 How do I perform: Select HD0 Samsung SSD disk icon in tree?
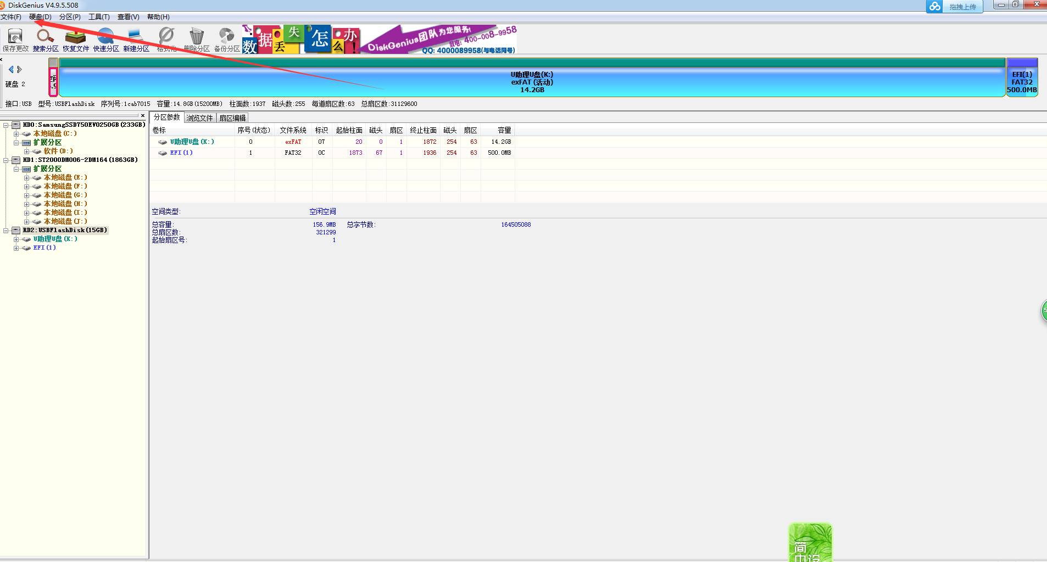pyautogui.click(x=16, y=125)
